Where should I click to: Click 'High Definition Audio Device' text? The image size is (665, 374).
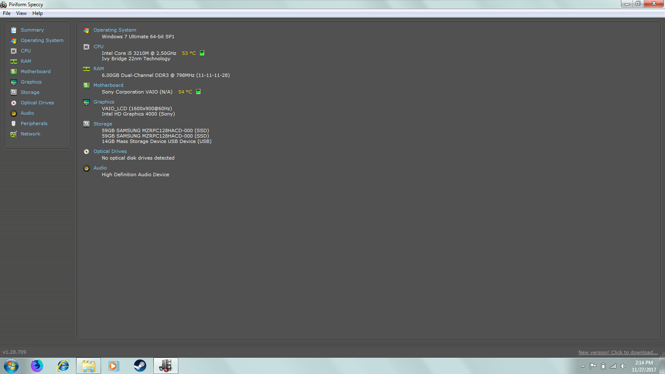[135, 175]
